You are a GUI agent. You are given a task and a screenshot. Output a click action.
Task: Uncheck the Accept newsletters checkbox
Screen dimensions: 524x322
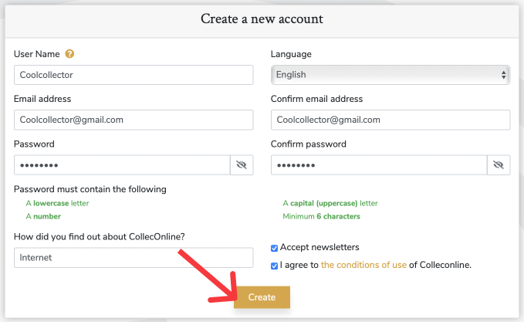coord(275,248)
